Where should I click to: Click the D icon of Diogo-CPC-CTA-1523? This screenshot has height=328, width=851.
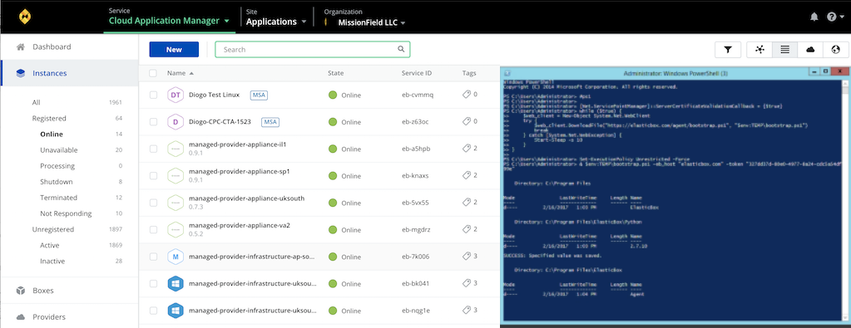pyautogui.click(x=176, y=122)
